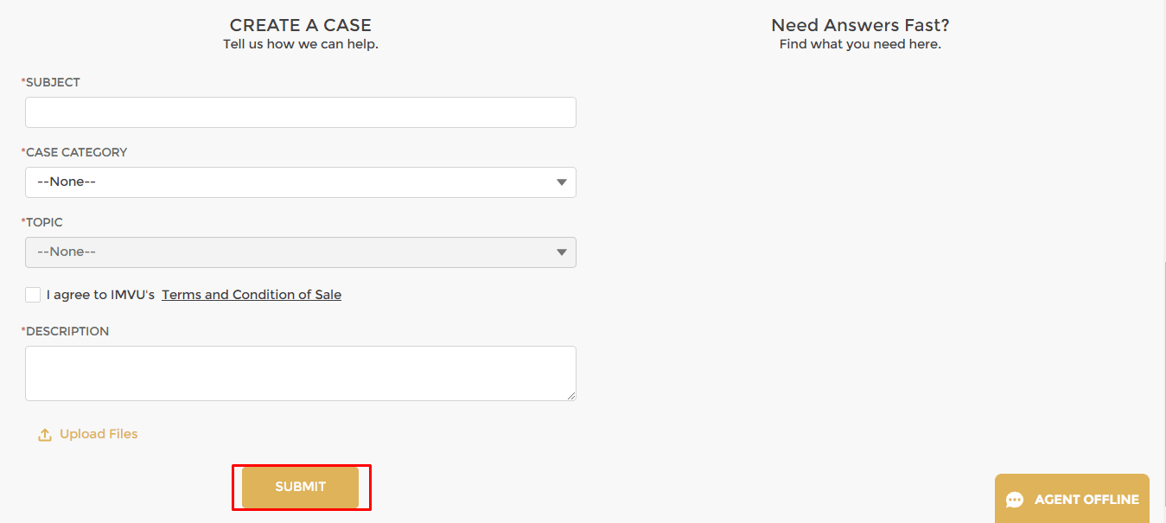Open the Terms and Condition of Sale link

point(252,294)
